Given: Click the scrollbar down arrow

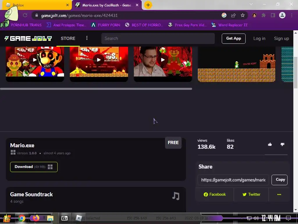Looking at the screenshot, I should [296, 210].
